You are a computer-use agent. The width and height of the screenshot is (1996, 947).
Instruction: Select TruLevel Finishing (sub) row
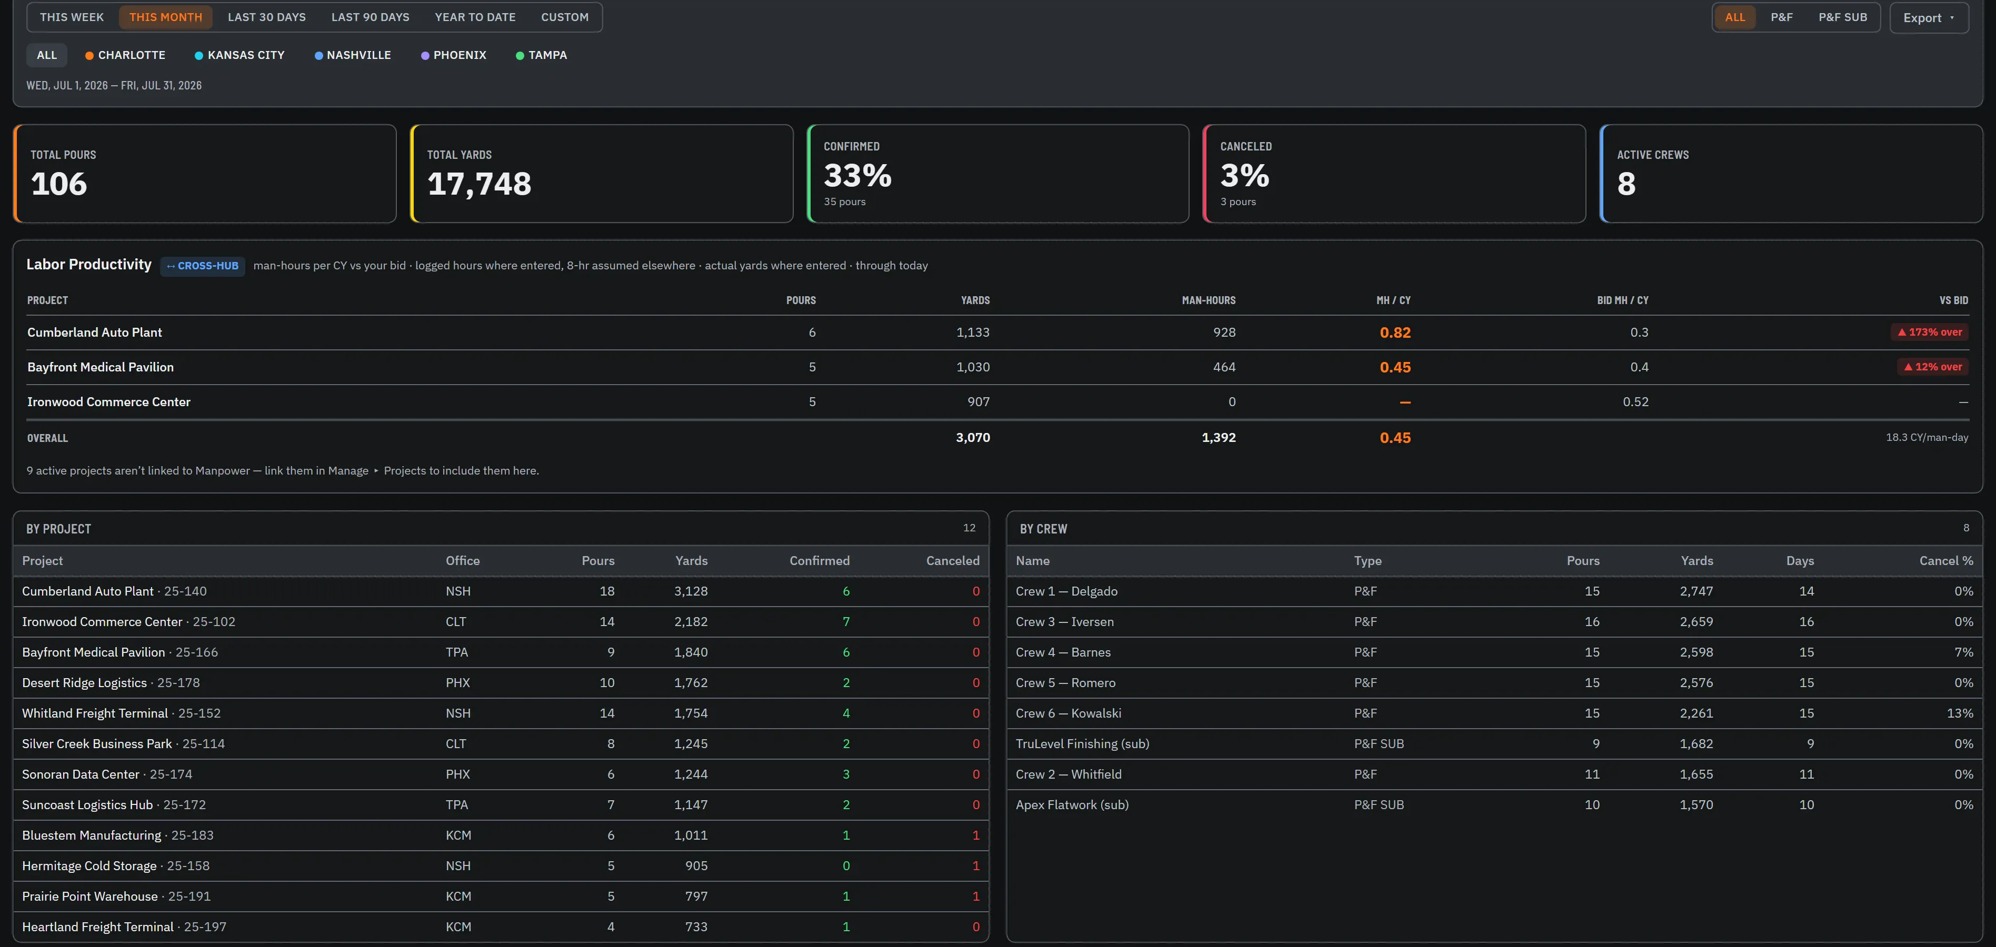[x=1494, y=743]
